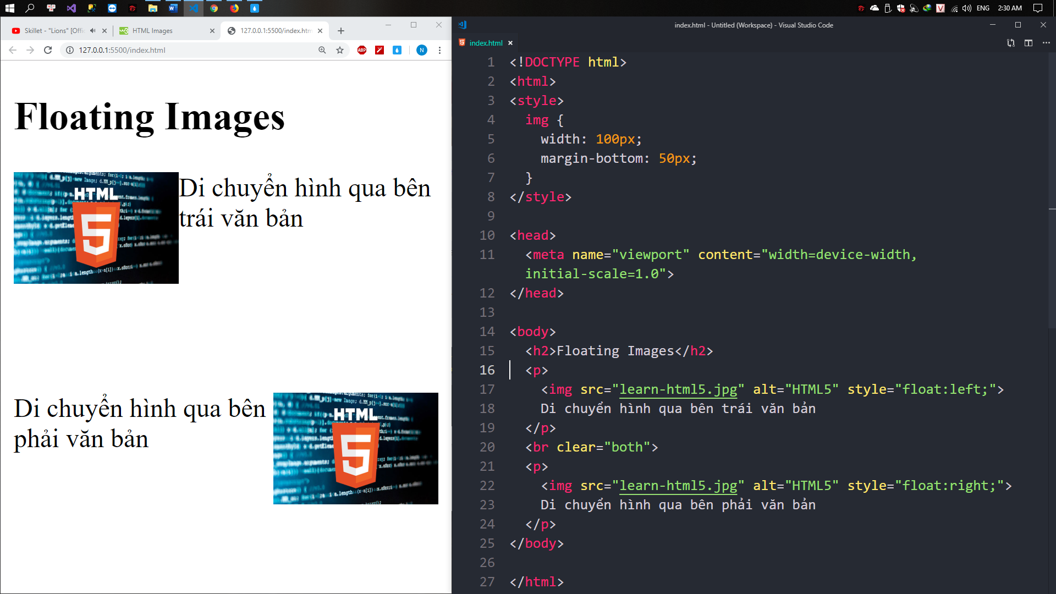The image size is (1056, 594).
Task: Split the editor with split icon
Action: [x=1028, y=43]
